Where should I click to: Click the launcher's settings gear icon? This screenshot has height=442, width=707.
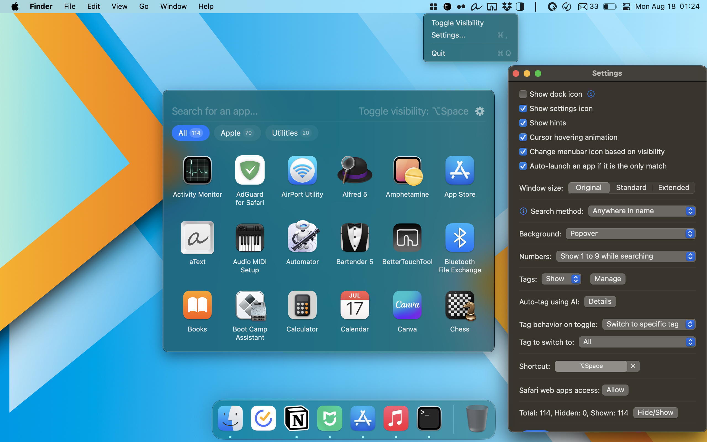(x=480, y=111)
